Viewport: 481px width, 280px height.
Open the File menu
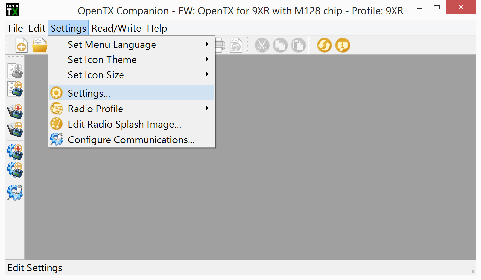(x=16, y=28)
